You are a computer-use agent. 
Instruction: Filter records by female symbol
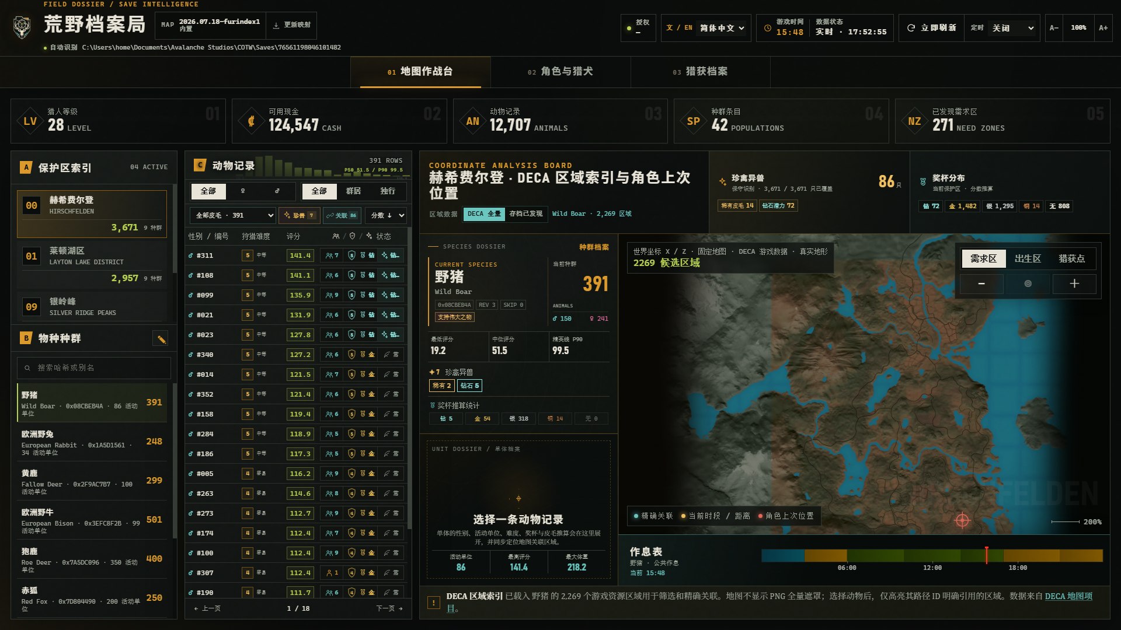point(243,191)
